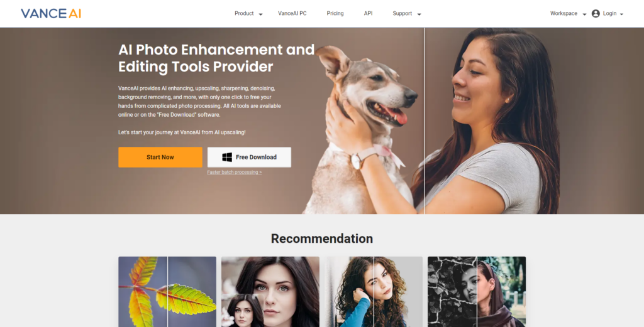Open the cracked old photo restoration thumbnail
Viewport: 644px width, 327px height.
click(x=477, y=292)
